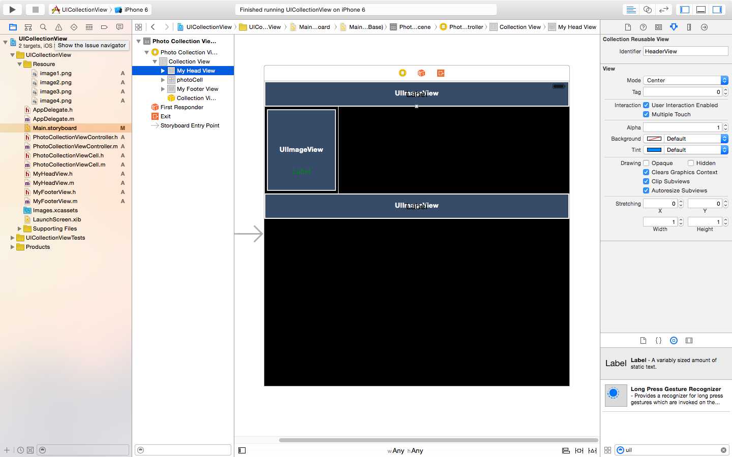This screenshot has width=732, height=457.
Task: Toggle User Interaction Enabled checkbox
Action: pos(646,105)
